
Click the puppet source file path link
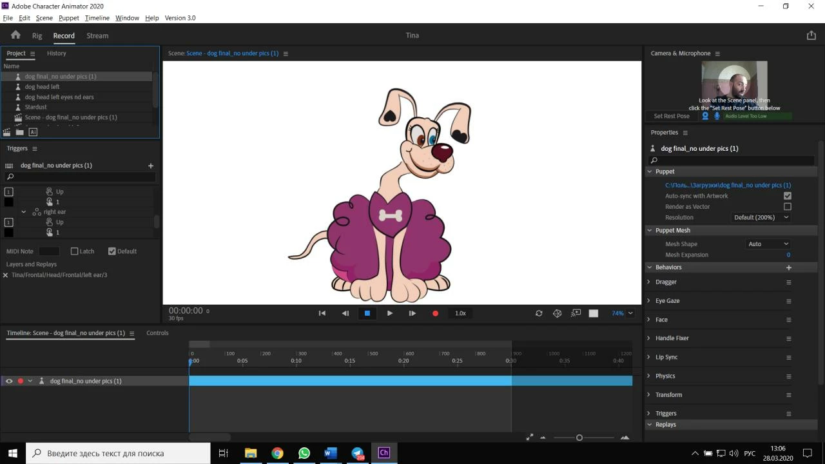[728, 186]
